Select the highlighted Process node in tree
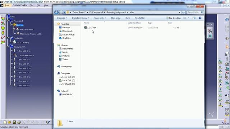Screen dimensions: 230x129 click(20, 25)
